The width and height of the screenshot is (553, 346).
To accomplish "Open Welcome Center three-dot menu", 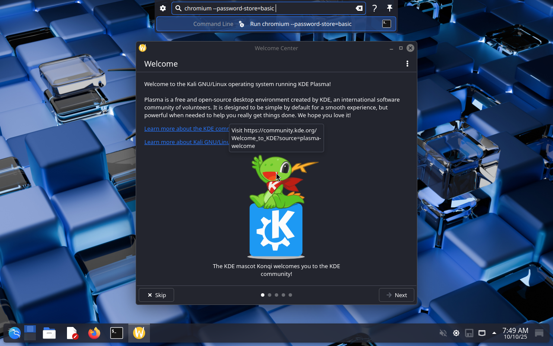I will tap(407, 64).
